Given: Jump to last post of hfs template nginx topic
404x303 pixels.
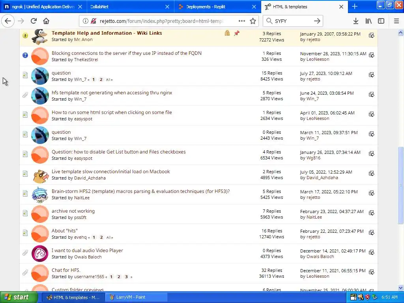Looking at the screenshot, I should coord(371,95).
